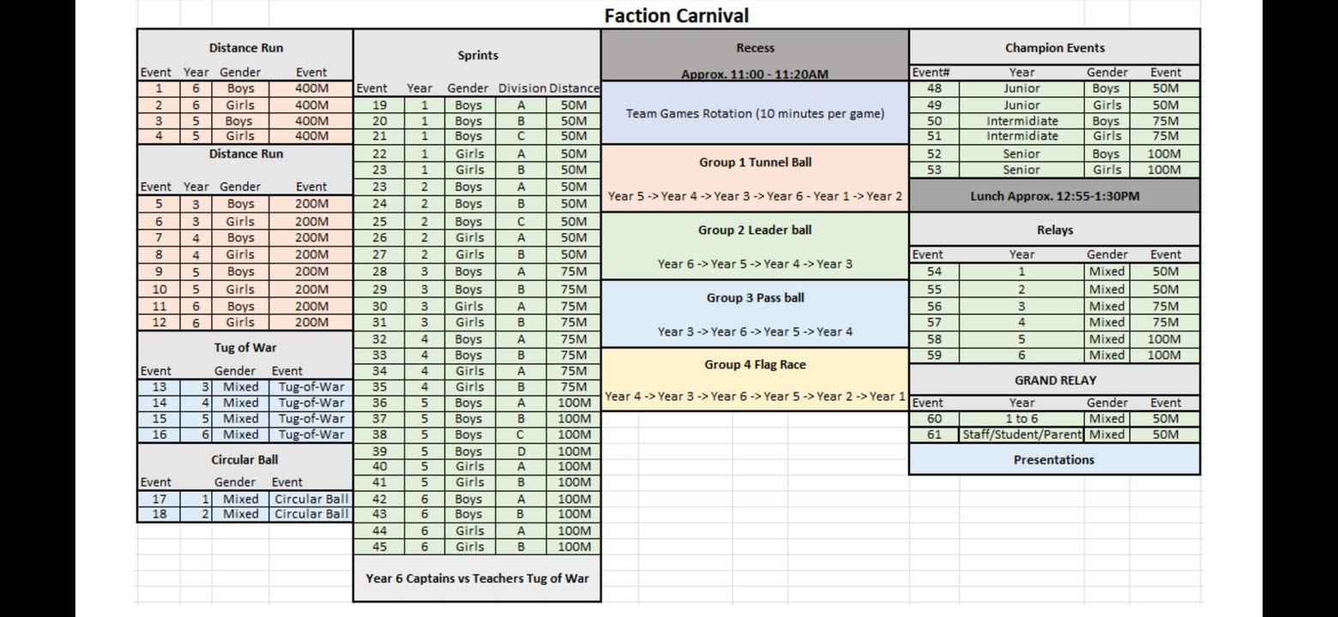The width and height of the screenshot is (1338, 617).
Task: Select the Tug of War section header
Action: tap(245, 347)
